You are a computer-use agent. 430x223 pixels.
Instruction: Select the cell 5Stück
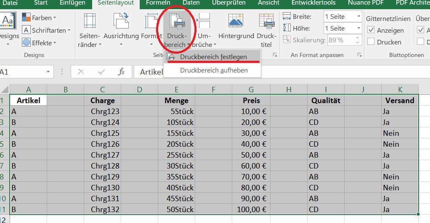[176, 111]
